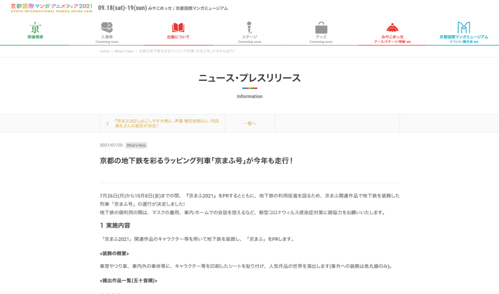
Task: Click the sentence about マスクの着用 and コロナ対策
Action: click(x=243, y=212)
